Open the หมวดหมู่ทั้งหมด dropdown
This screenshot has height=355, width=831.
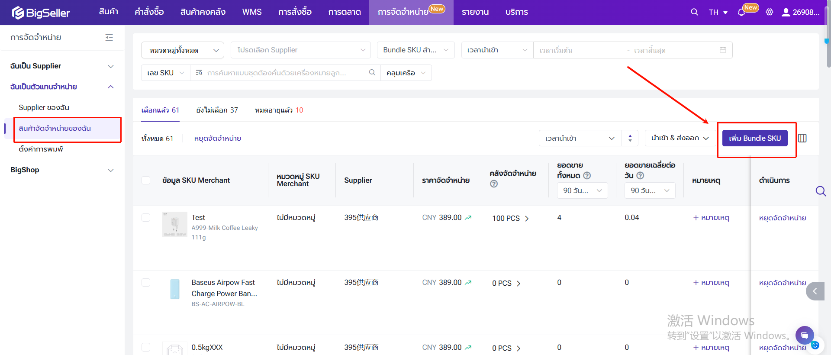(182, 50)
